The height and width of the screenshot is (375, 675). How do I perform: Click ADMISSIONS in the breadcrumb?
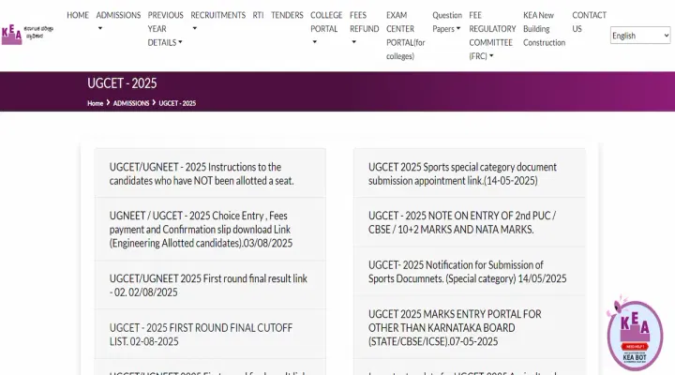[131, 103]
